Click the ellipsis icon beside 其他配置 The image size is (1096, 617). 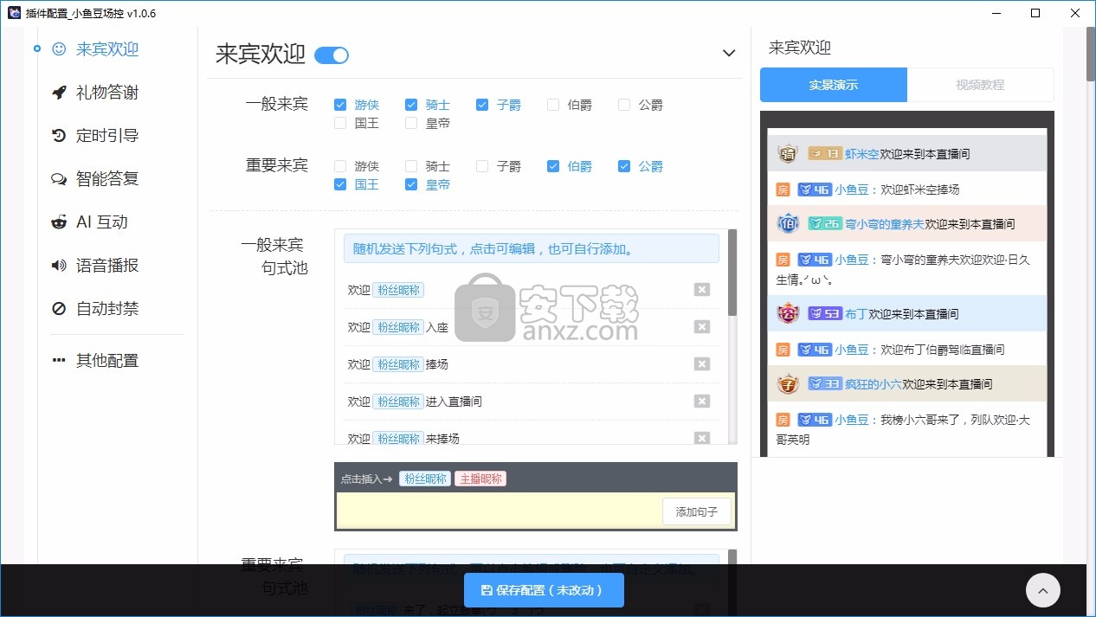[x=59, y=360]
